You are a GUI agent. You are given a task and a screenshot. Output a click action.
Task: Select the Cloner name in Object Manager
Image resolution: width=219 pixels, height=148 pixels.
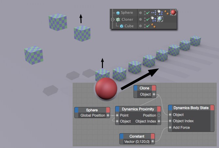pos(127,19)
